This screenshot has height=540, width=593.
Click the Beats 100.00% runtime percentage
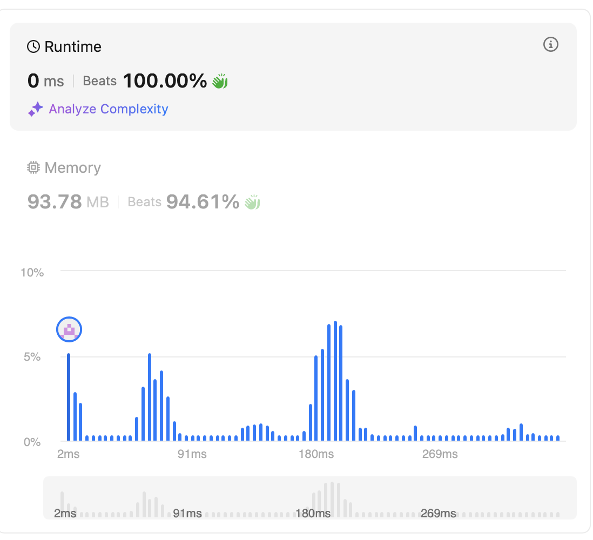145,82
